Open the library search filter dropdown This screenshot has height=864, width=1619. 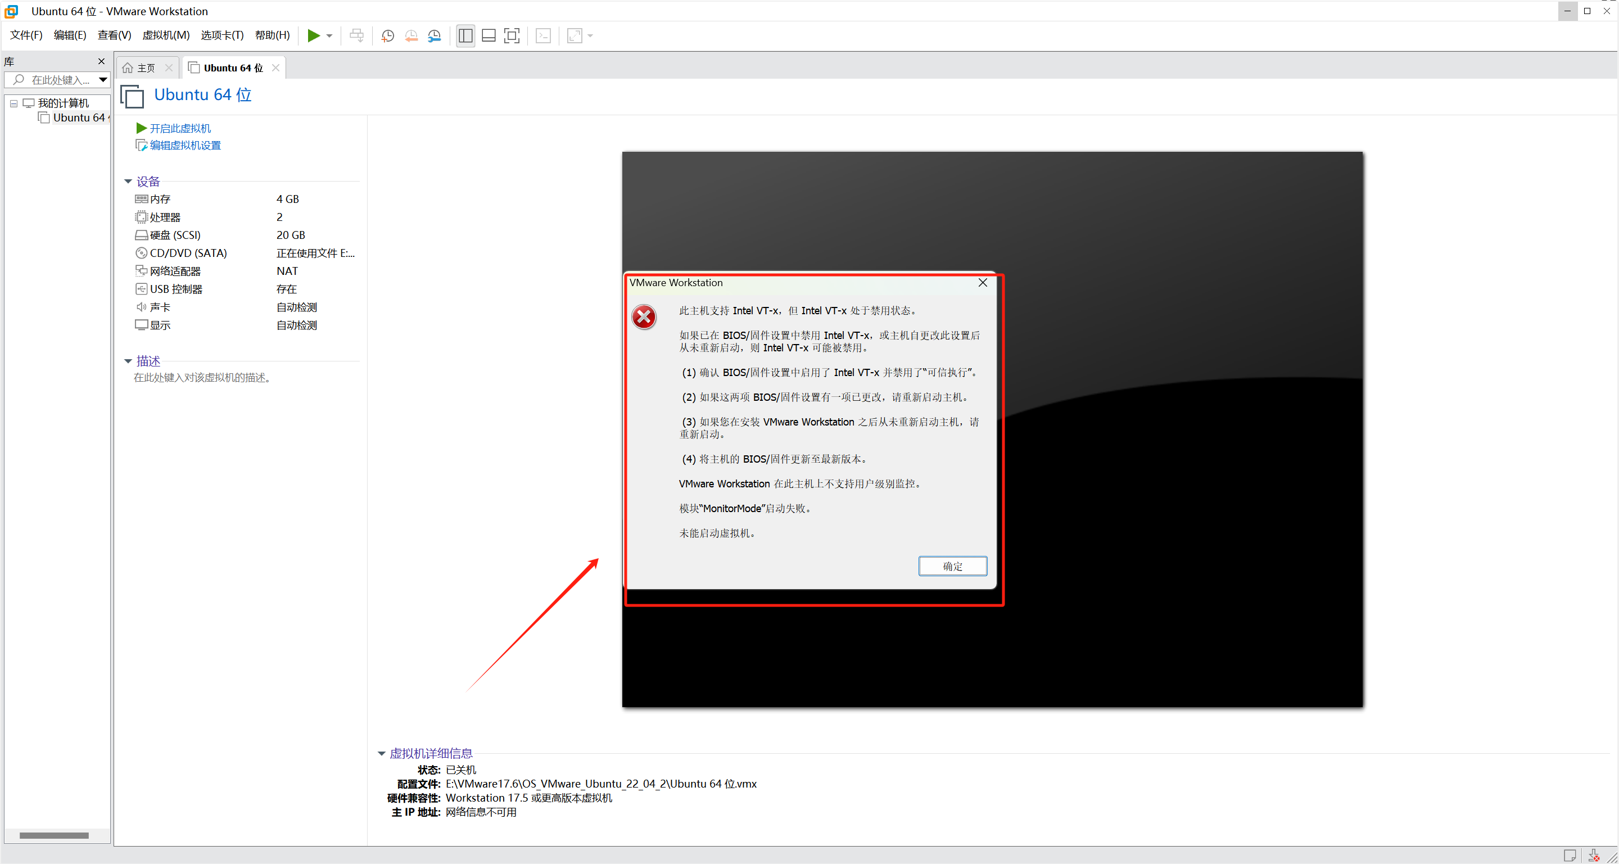(103, 80)
